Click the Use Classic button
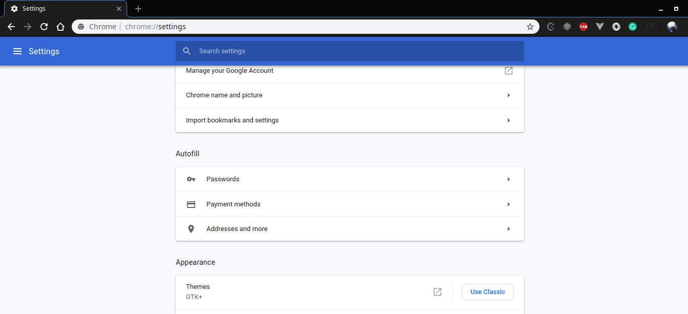Image resolution: width=688 pixels, height=314 pixels. click(x=487, y=291)
